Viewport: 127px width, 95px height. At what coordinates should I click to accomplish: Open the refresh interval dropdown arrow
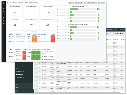pos(104,3)
